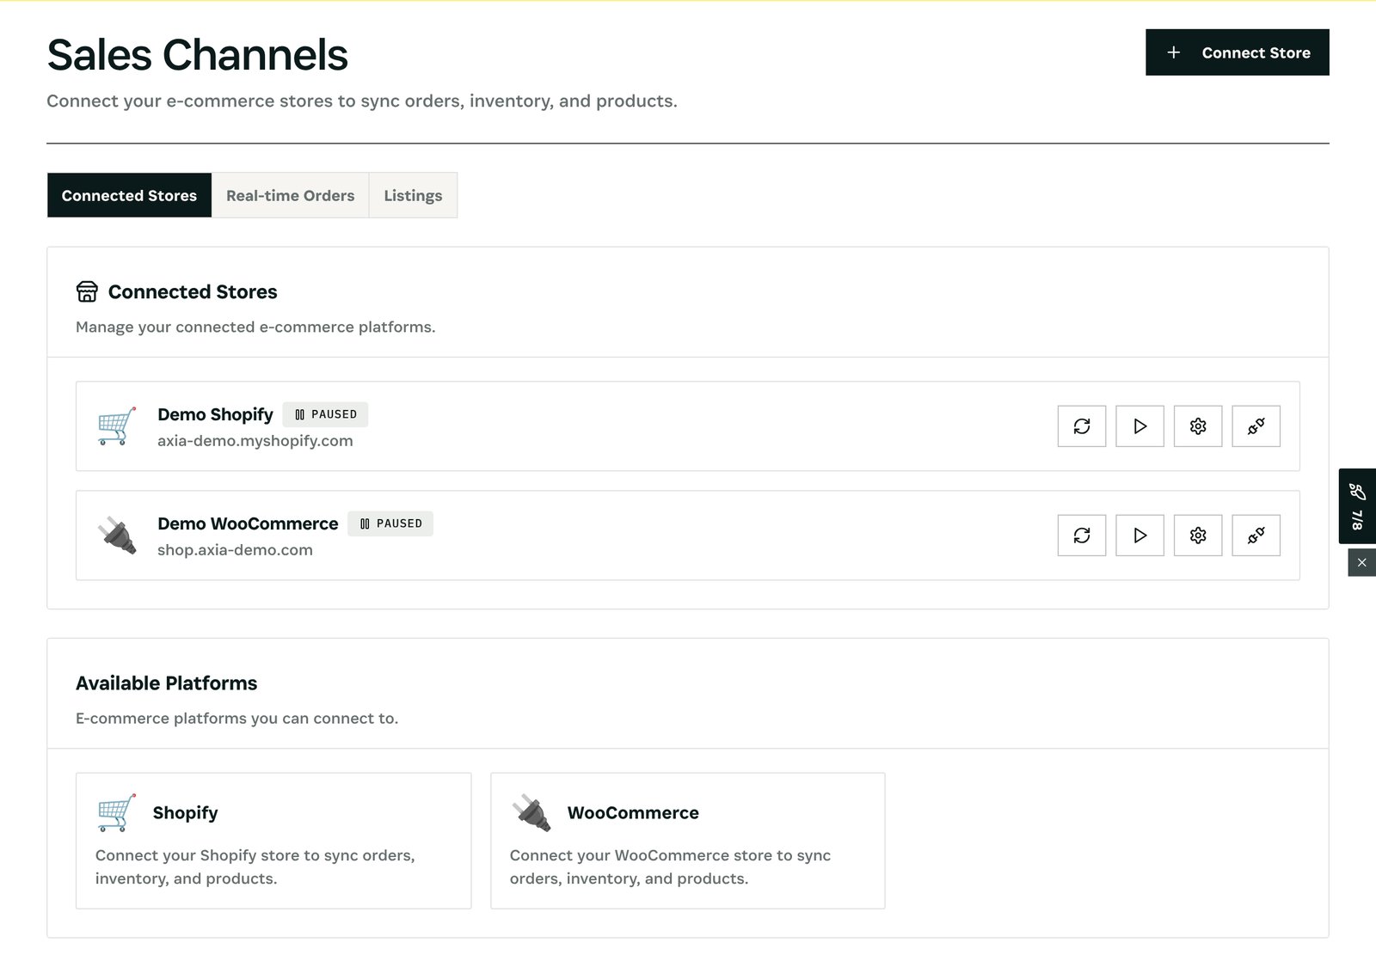Click the Sales Channels page title

click(197, 55)
